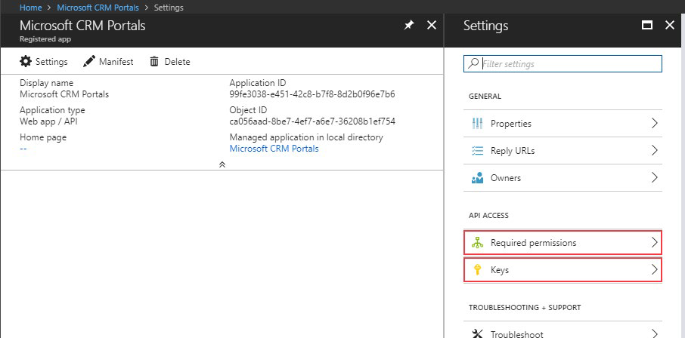
Task: Close the Settings blade
Action: point(670,26)
